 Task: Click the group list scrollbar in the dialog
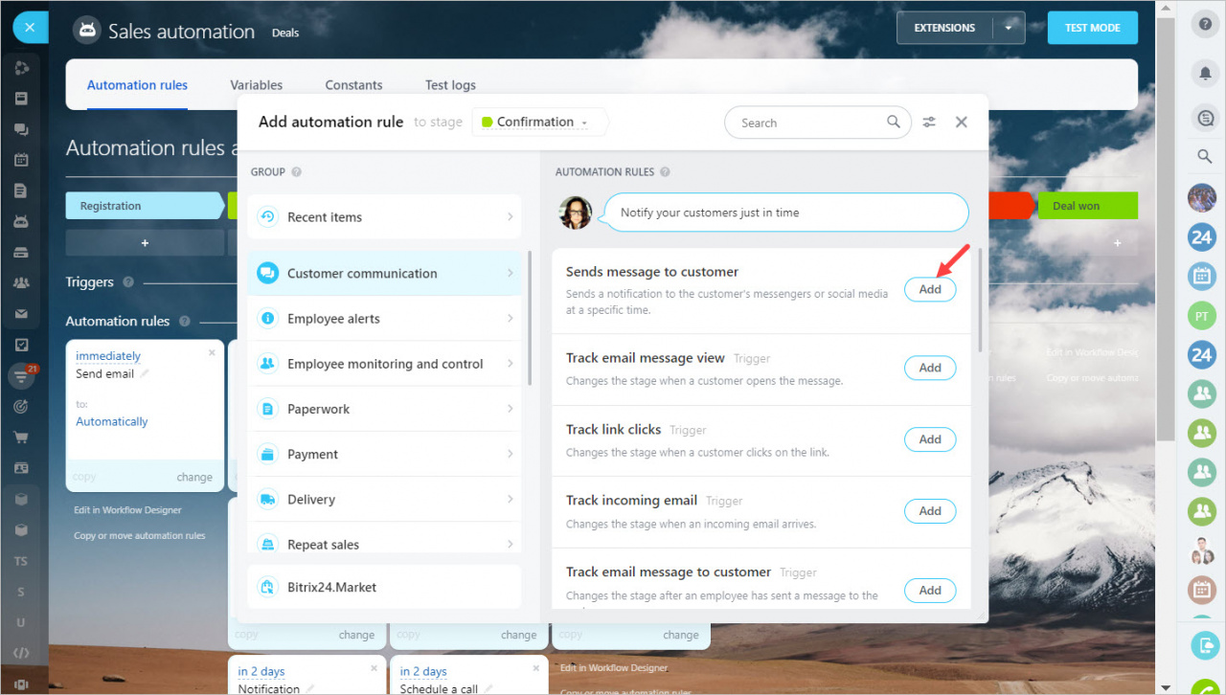click(x=531, y=319)
